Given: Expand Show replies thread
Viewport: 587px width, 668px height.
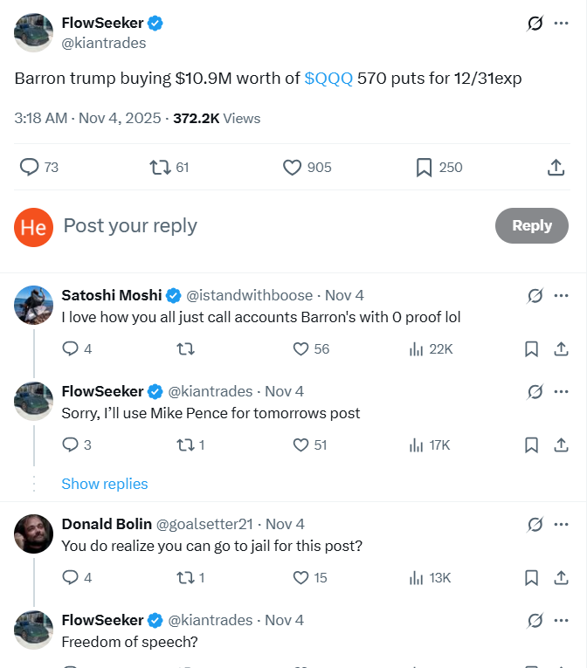Looking at the screenshot, I should click(x=105, y=484).
